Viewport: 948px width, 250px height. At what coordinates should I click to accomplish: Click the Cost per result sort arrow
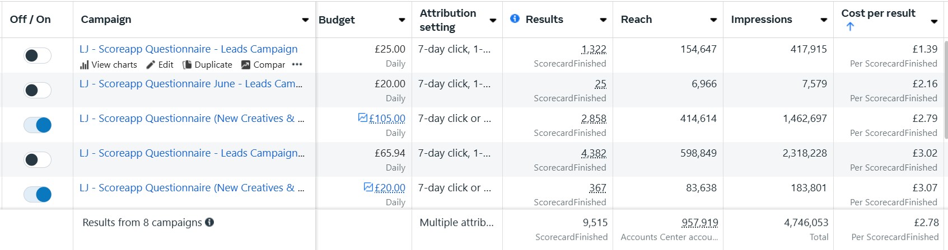tap(850, 26)
